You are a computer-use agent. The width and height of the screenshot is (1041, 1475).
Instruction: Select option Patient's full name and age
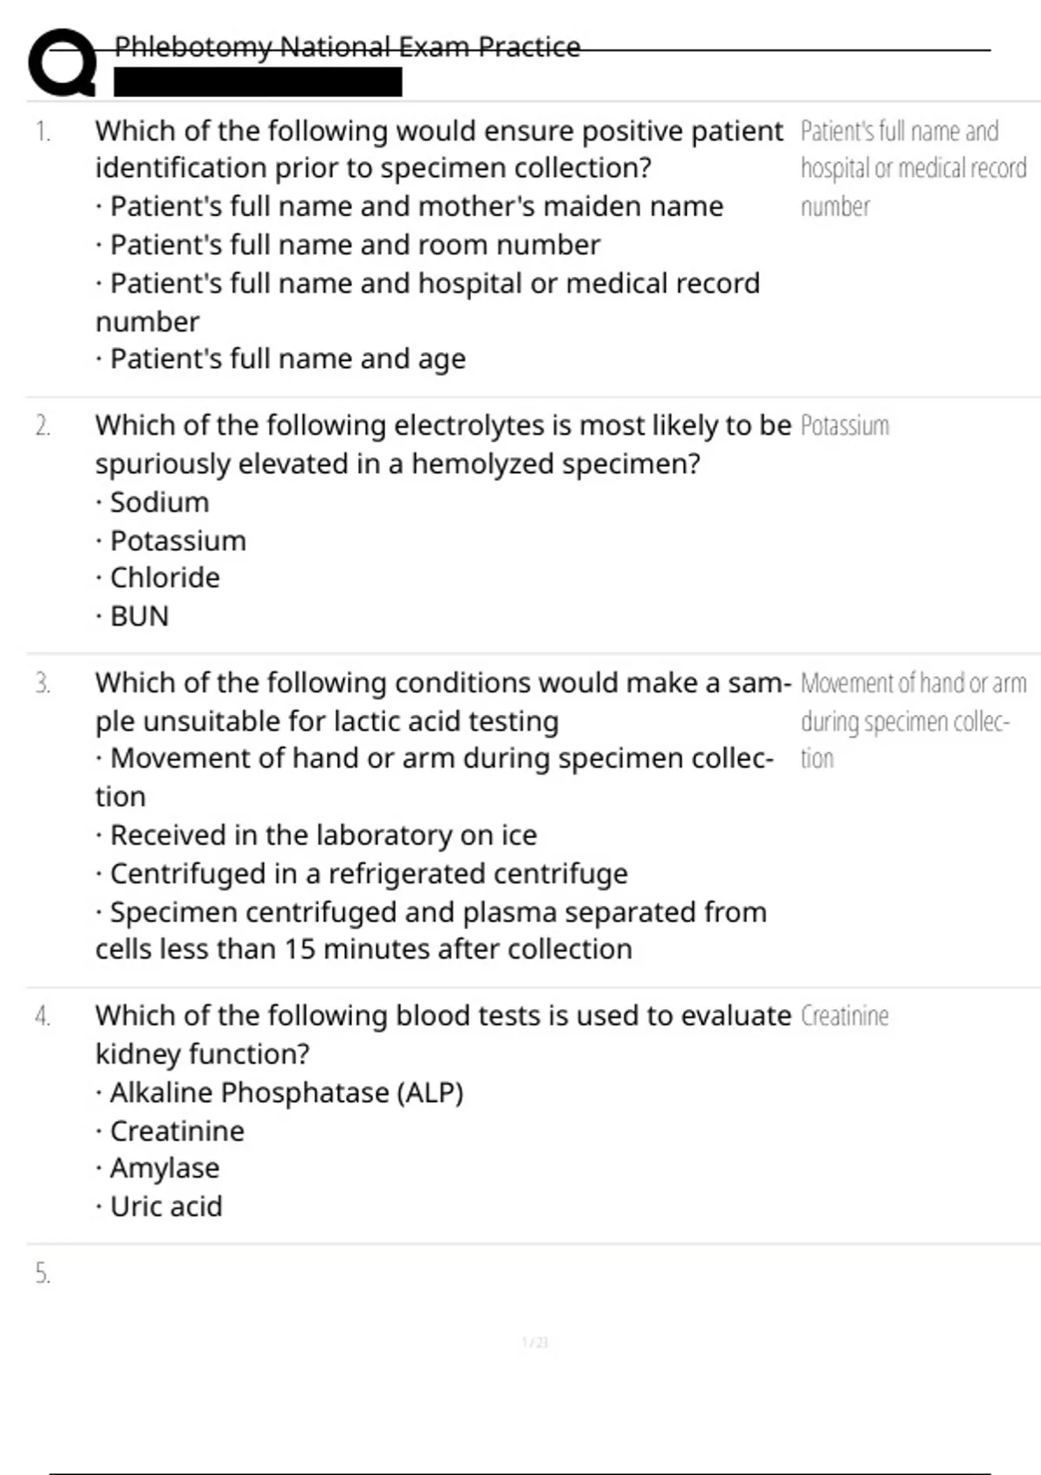(287, 358)
